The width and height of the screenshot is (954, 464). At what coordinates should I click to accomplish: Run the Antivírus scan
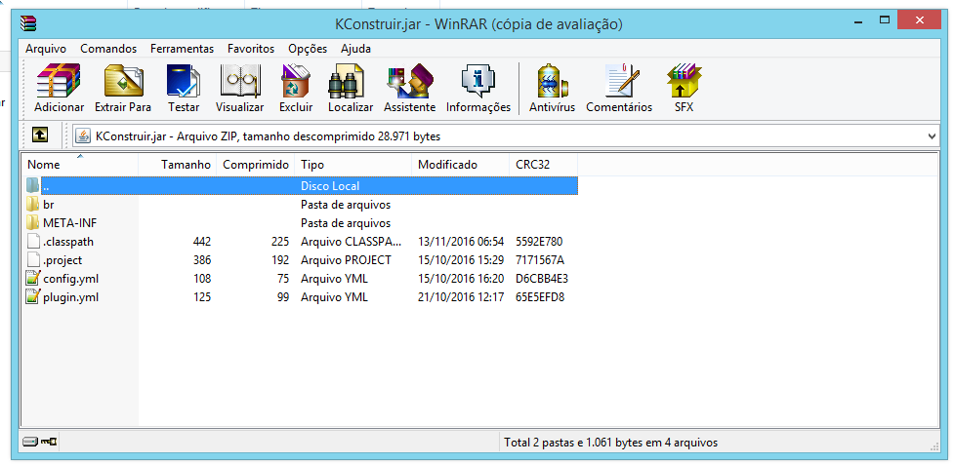tap(552, 80)
